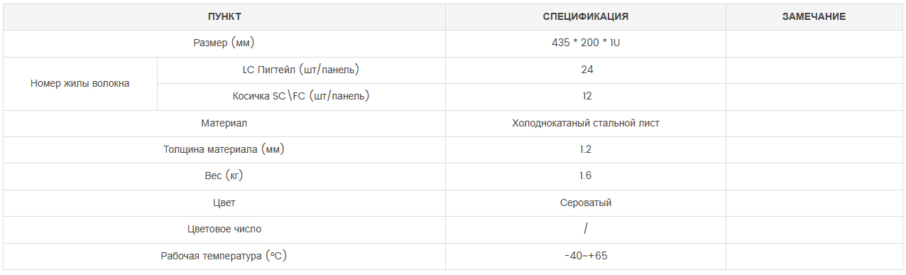Select the Цветовое число label
Screen dimensions: 906x275
[x=224, y=230]
